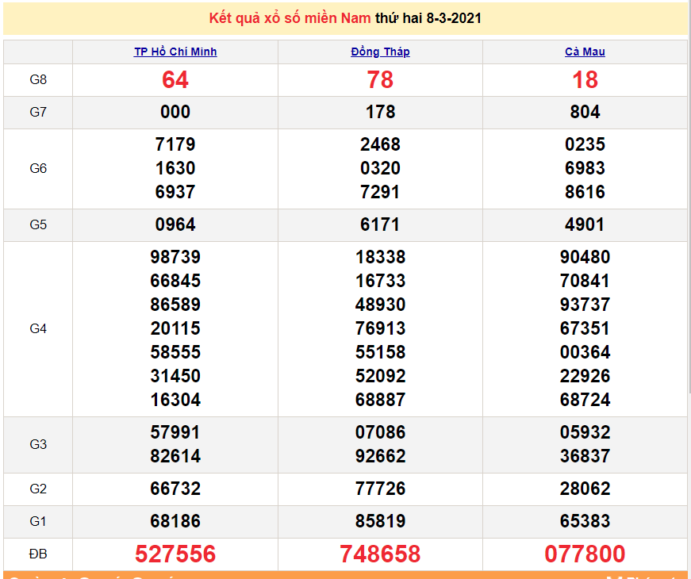691x579 pixels.
Task: Open the TP Hồ Chí Minh link
Action: tap(175, 52)
